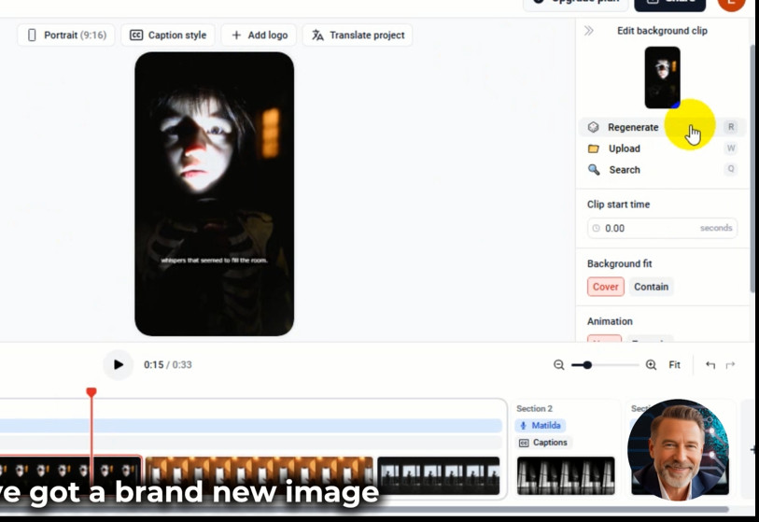
Task: Open the Caption style options
Action: pos(168,35)
